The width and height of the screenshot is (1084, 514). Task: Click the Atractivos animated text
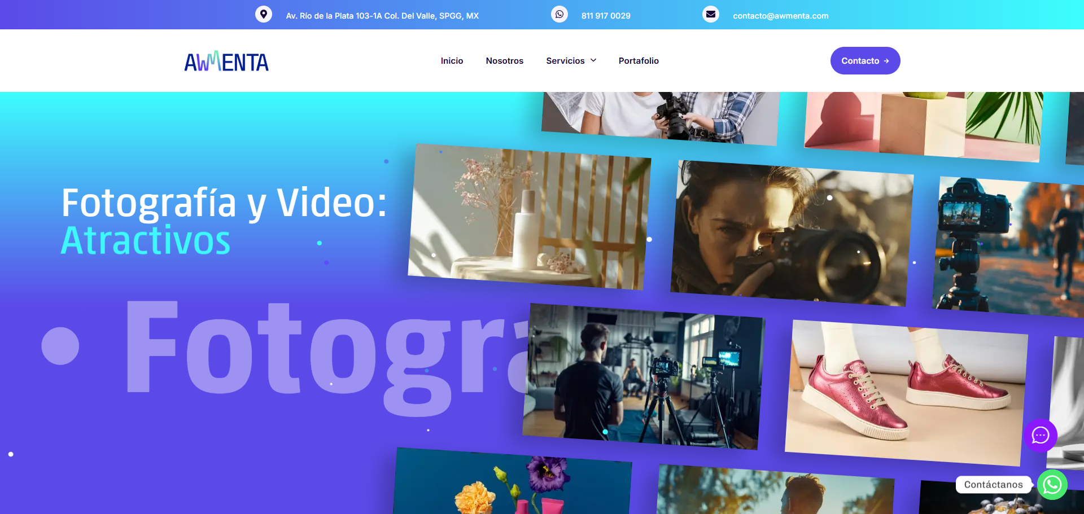(146, 240)
